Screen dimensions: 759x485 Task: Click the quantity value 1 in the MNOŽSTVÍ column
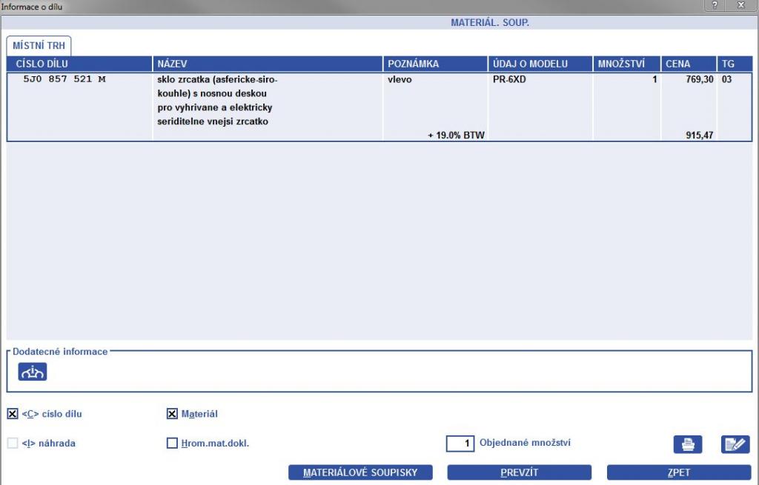pyautogui.click(x=654, y=79)
